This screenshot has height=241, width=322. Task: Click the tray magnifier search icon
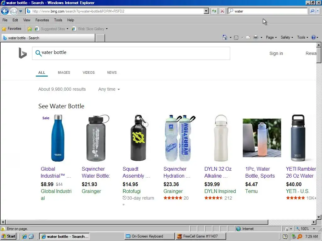[x=300, y=237]
